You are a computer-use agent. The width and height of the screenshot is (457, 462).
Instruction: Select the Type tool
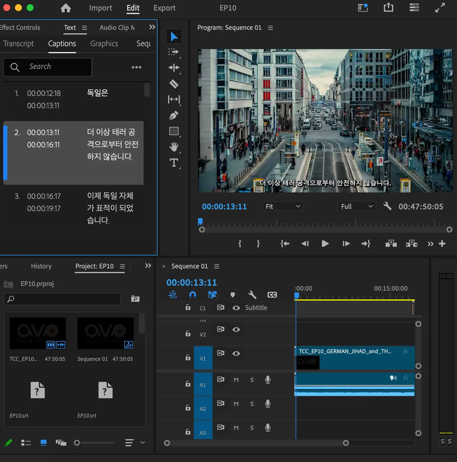click(174, 163)
